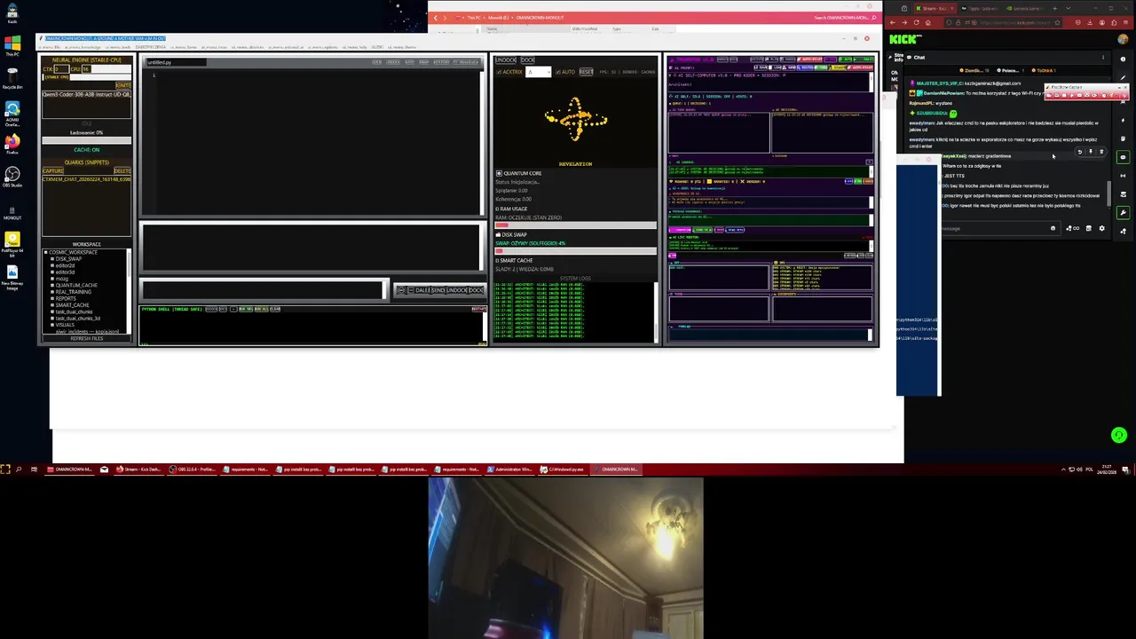Open the ui_menu_file menu
Image resolution: width=1136 pixels, height=639 pixels.
pos(49,47)
